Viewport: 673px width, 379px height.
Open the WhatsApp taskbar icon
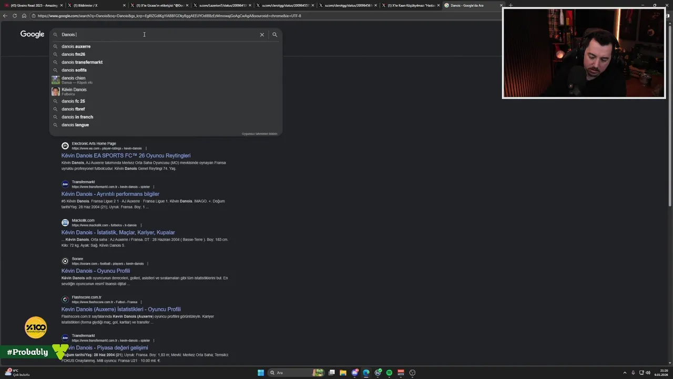(x=378, y=373)
